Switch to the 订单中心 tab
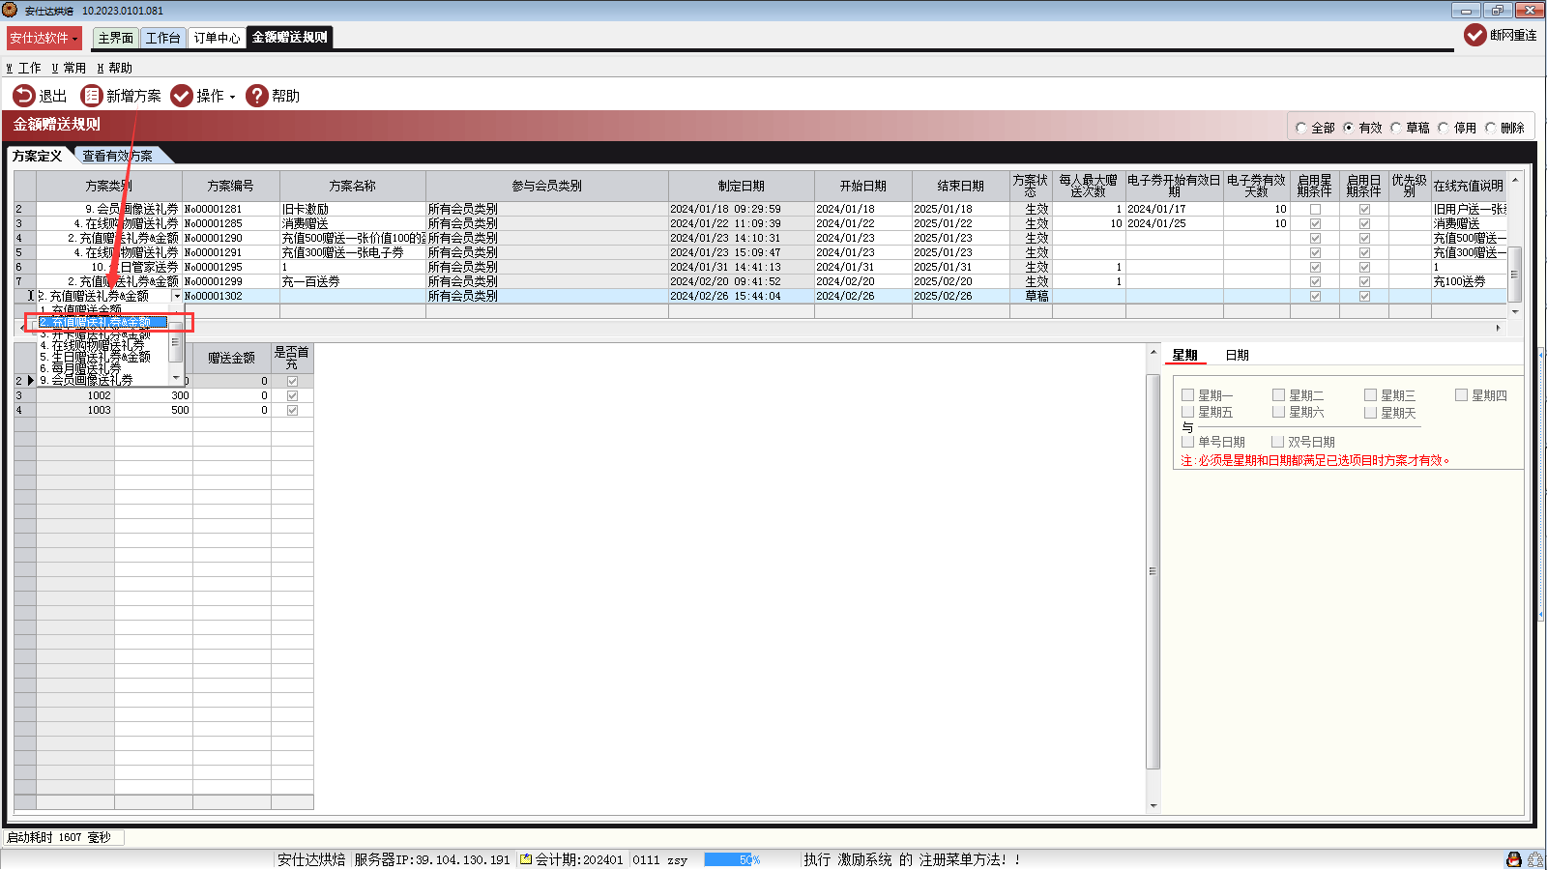Screen dimensions: 1547x870 coord(217,38)
